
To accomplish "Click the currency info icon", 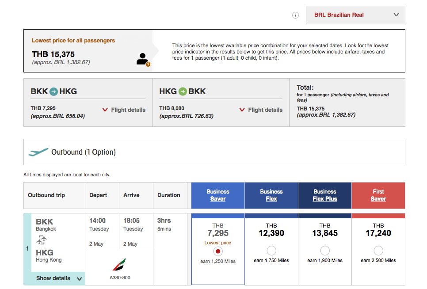I will (x=296, y=15).
